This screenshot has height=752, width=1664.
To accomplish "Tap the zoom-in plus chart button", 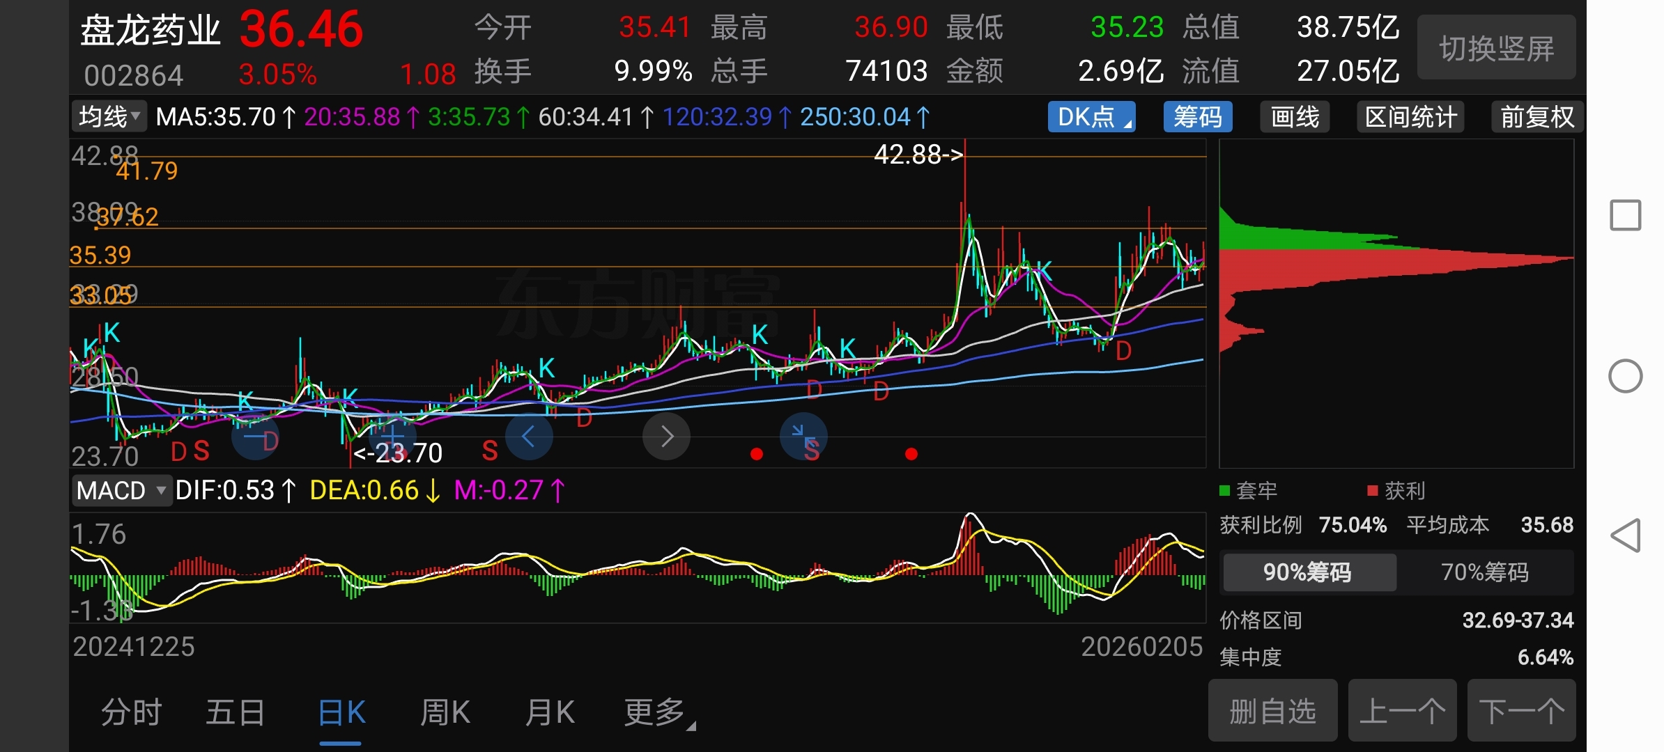I will (392, 437).
